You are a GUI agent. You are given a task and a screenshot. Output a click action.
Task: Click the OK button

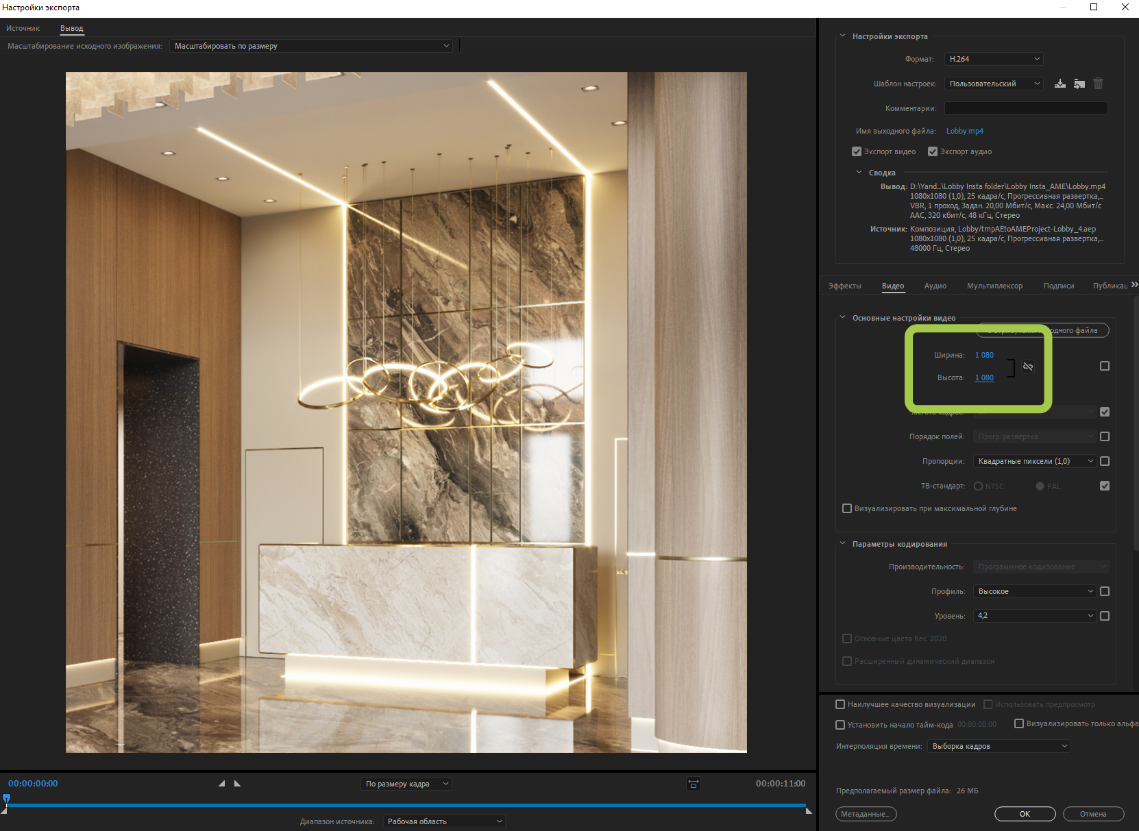pos(1025,814)
